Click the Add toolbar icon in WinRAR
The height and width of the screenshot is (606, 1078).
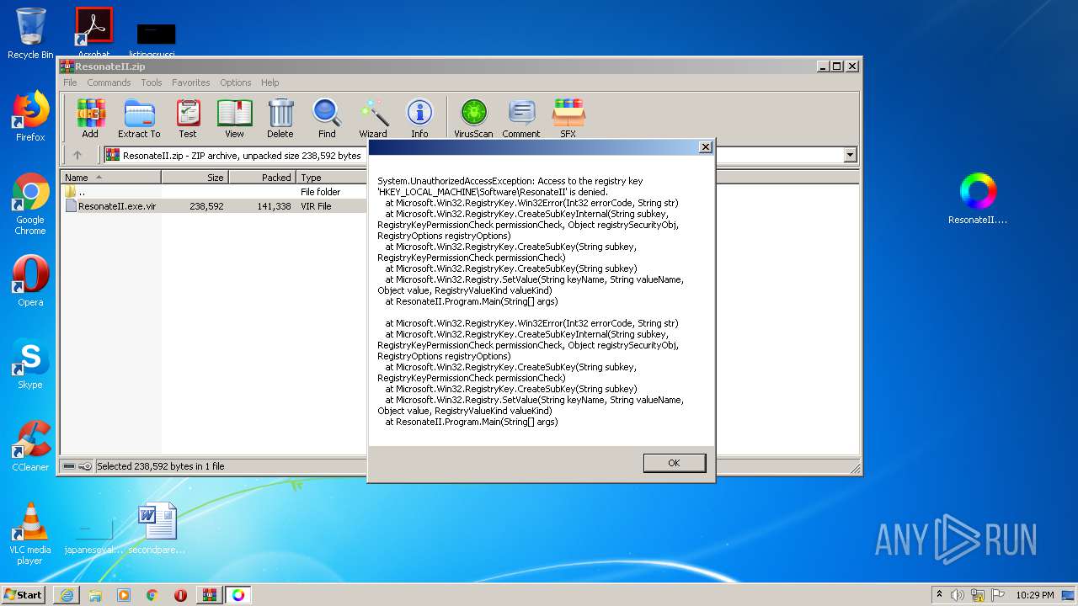[90, 118]
